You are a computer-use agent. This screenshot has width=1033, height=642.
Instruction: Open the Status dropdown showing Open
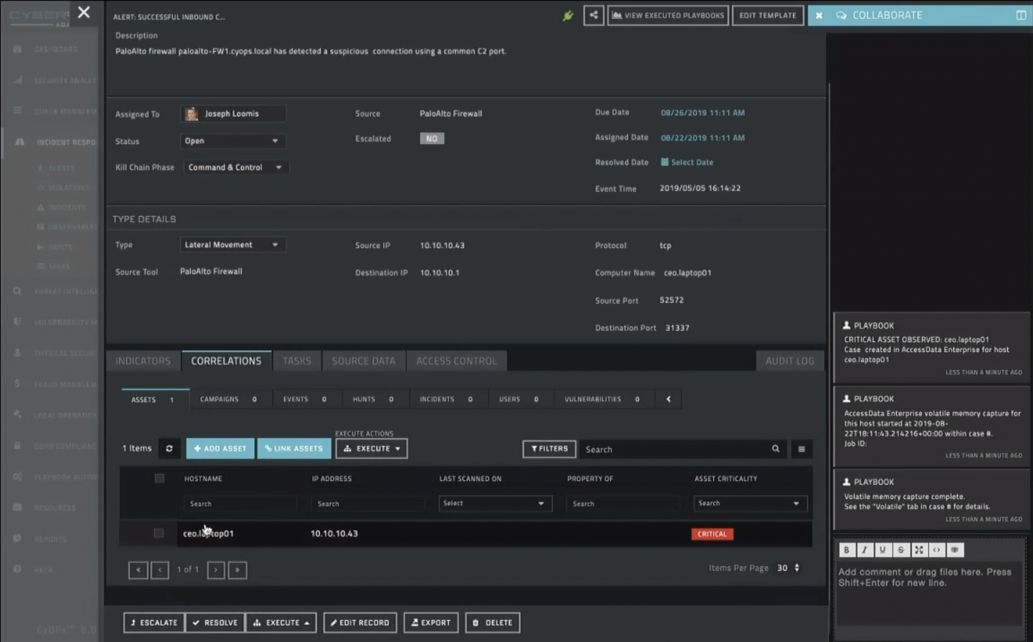click(233, 141)
